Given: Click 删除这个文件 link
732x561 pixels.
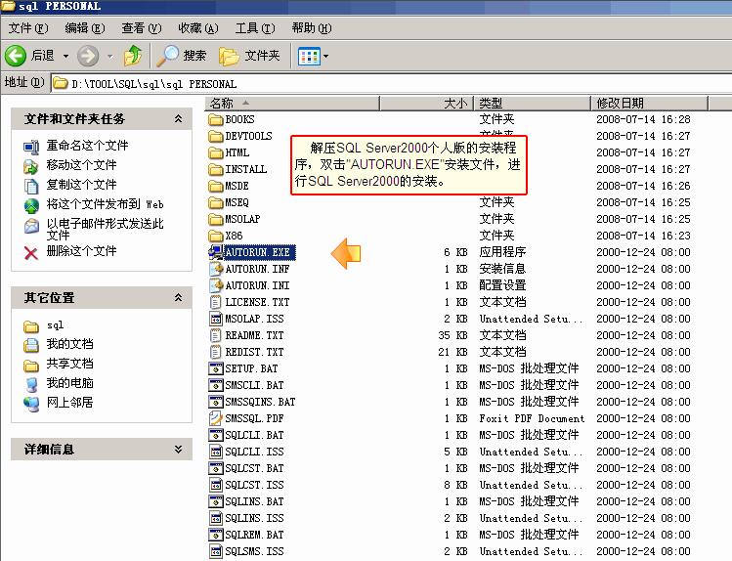Looking at the screenshot, I should (x=81, y=251).
